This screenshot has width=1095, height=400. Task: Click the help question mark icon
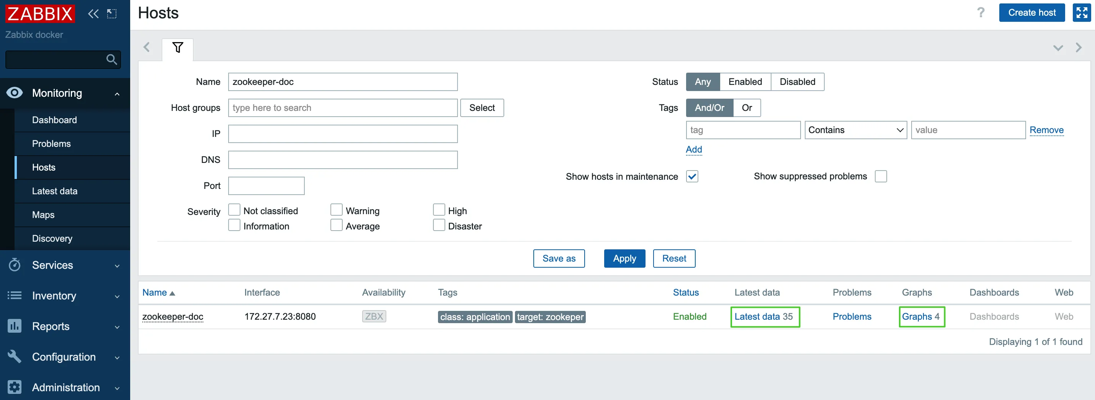tap(980, 13)
